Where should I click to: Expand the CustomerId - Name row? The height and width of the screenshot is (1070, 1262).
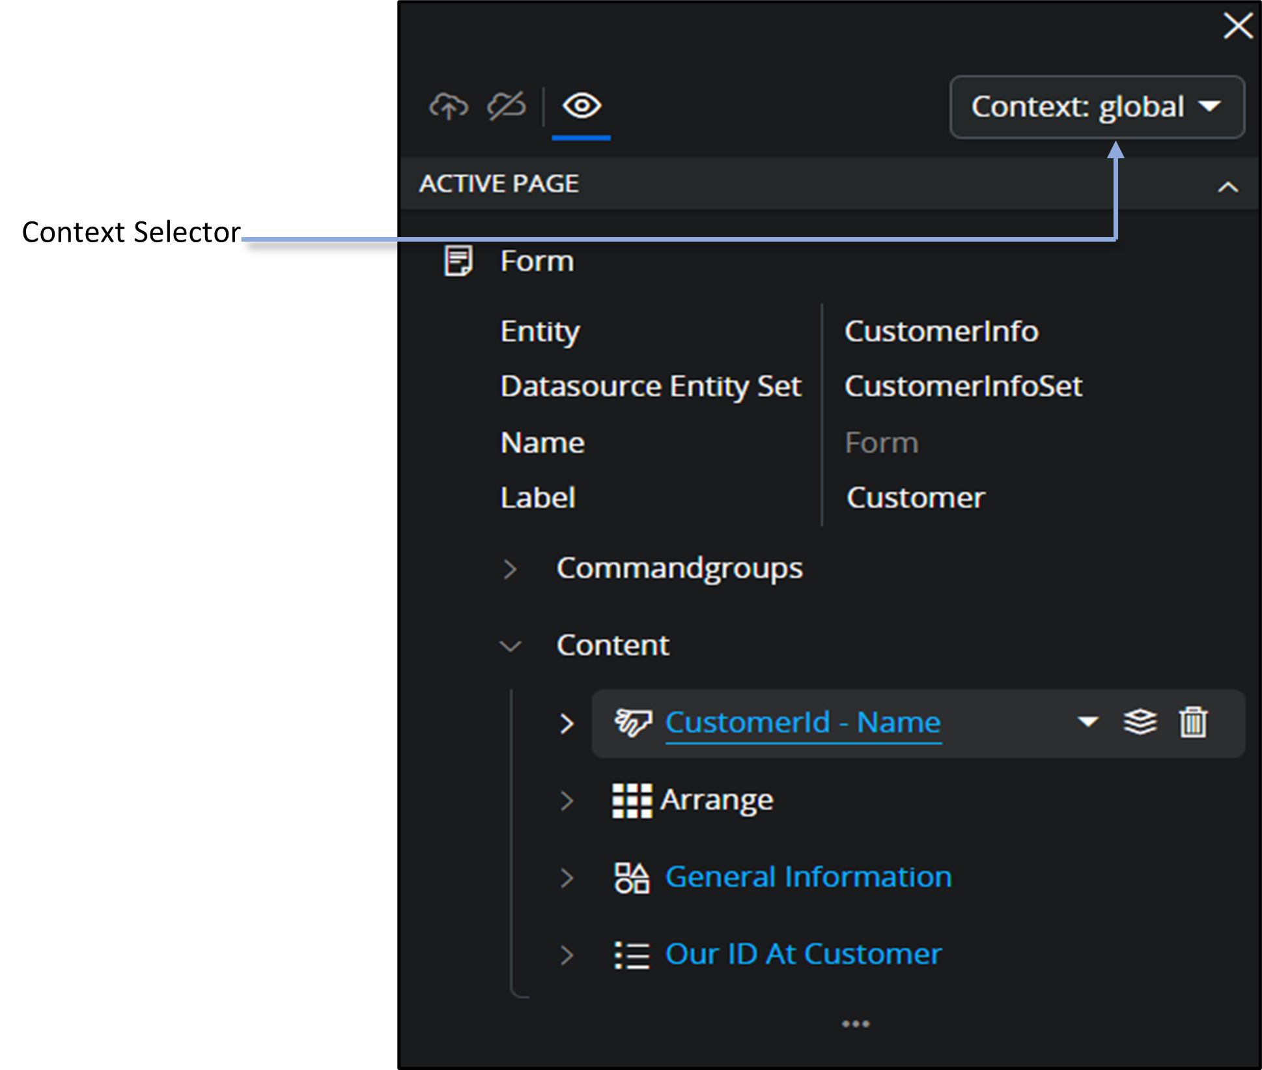pos(567,724)
